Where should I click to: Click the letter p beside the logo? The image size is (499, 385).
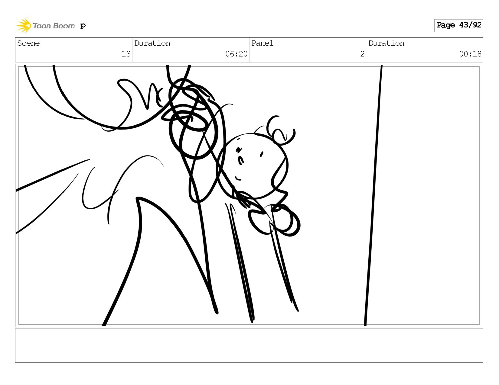[x=83, y=26]
